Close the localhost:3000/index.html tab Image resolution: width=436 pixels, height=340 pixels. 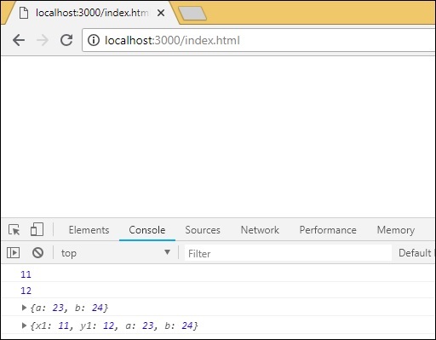(161, 13)
